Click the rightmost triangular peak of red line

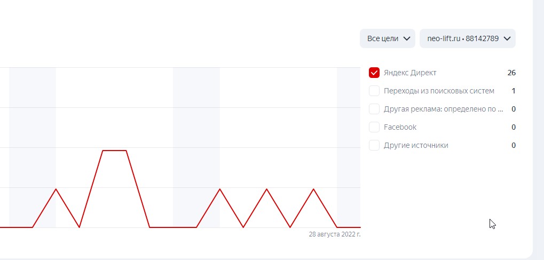coord(313,189)
